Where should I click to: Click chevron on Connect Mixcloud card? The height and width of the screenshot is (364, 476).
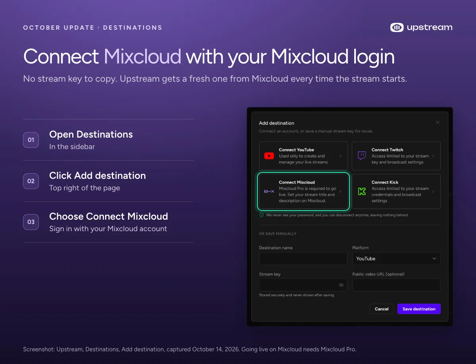point(340,192)
